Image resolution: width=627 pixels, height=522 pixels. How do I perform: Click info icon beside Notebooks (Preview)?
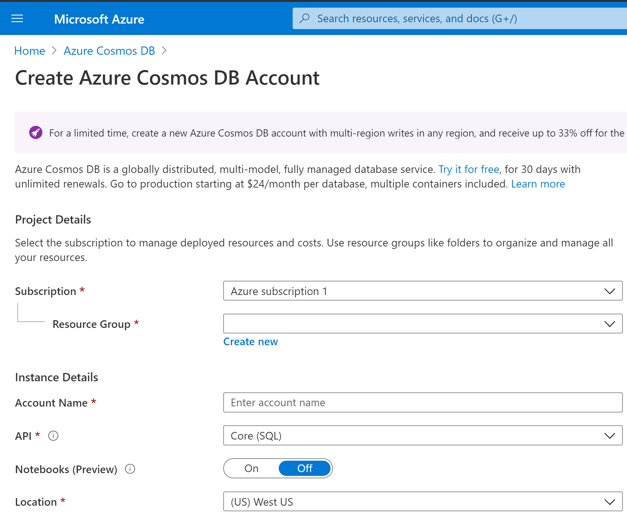point(130,469)
